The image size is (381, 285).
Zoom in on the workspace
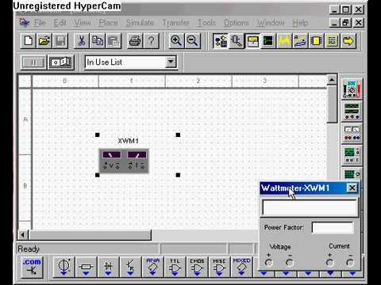[176, 41]
